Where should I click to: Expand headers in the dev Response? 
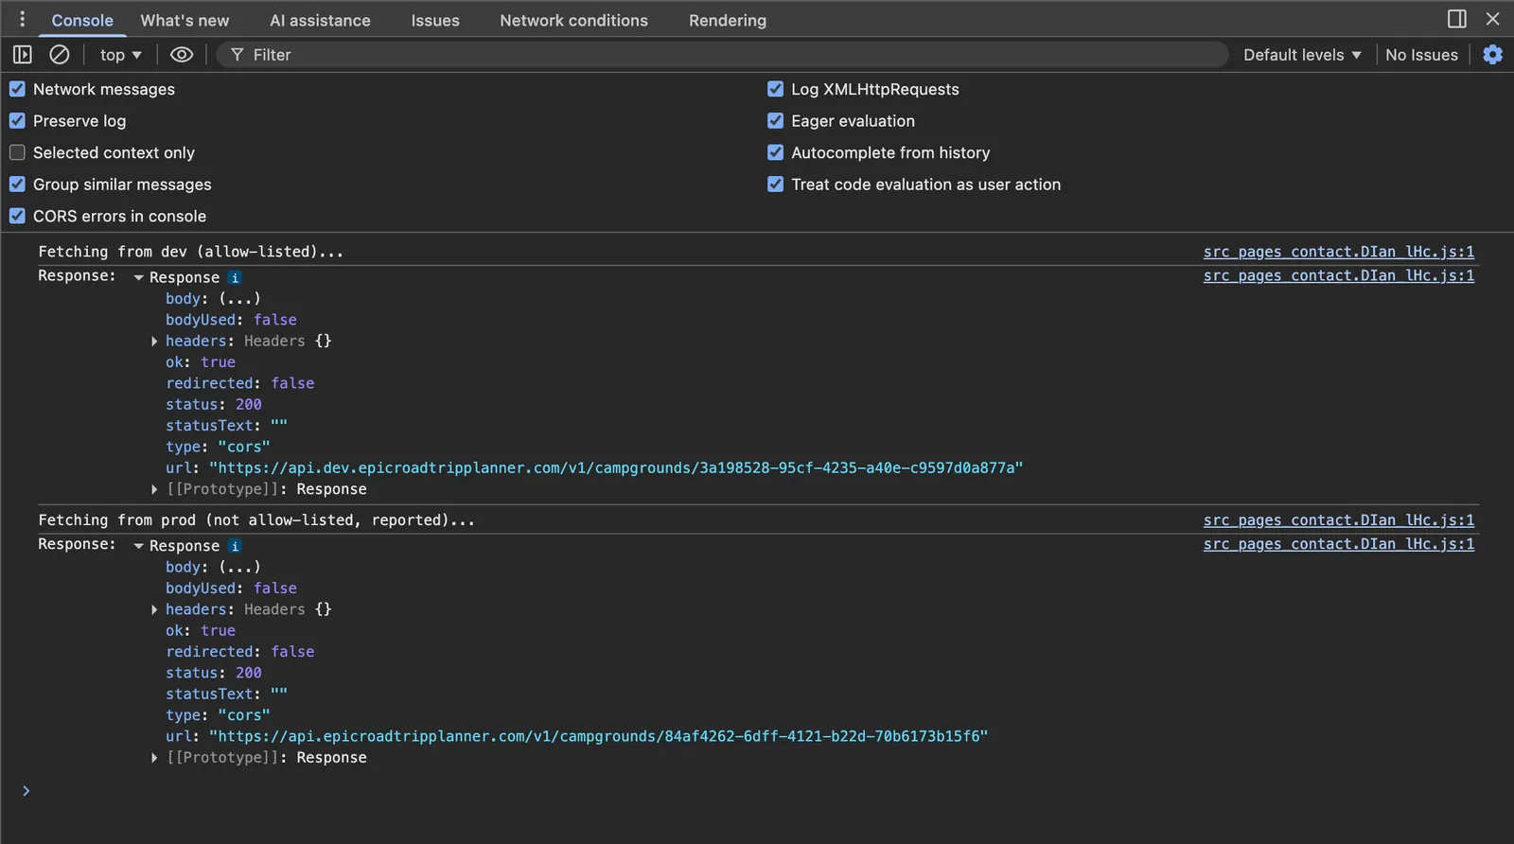(x=154, y=341)
